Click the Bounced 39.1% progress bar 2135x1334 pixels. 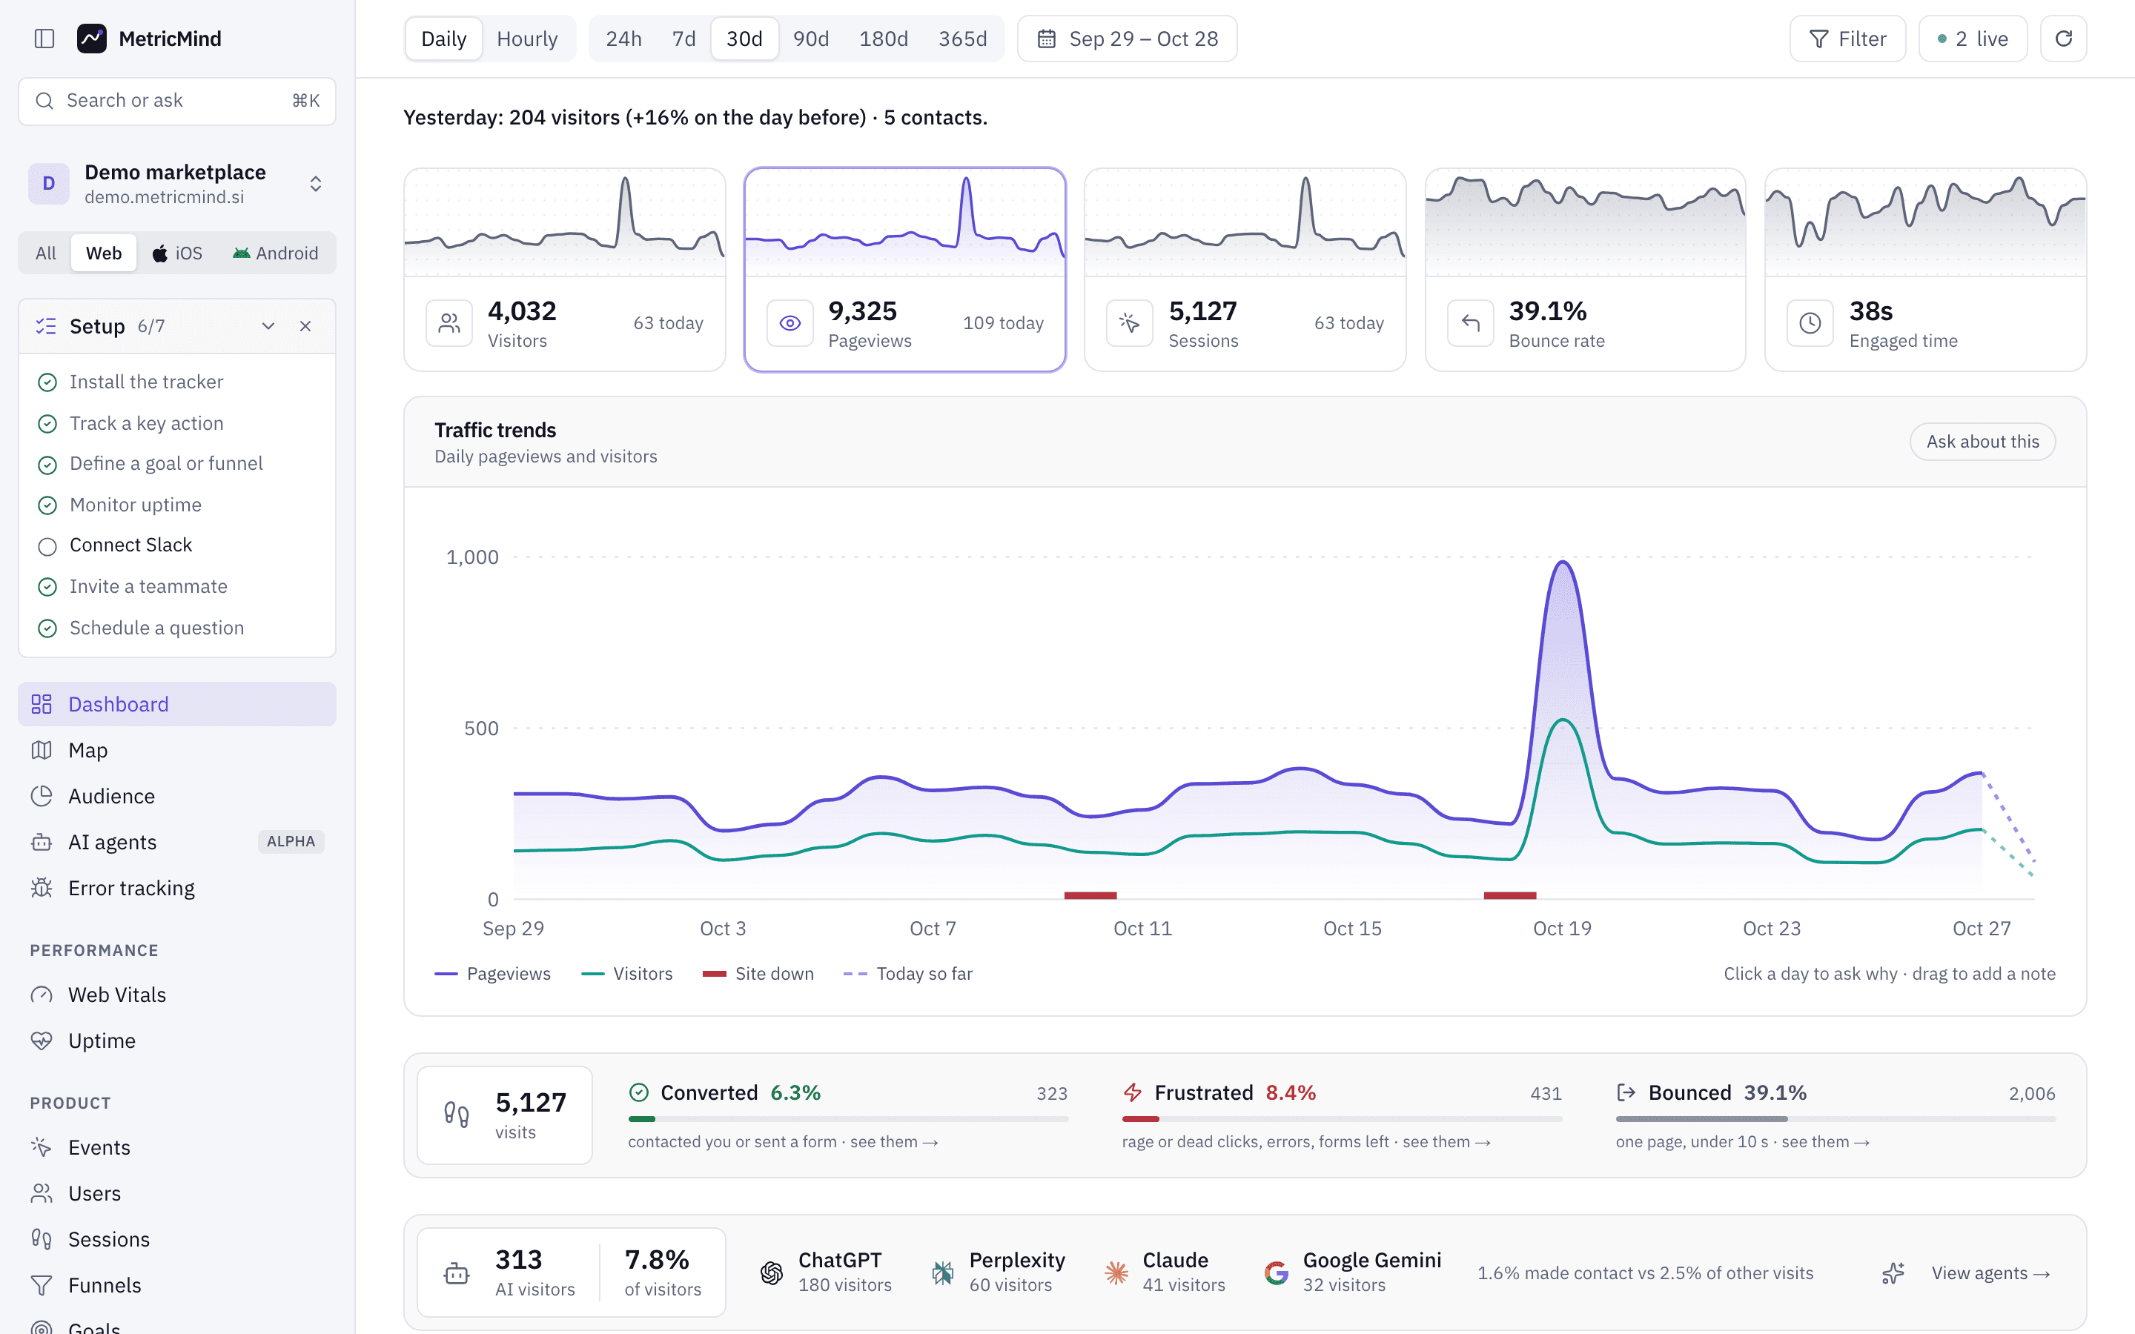pos(1835,1119)
